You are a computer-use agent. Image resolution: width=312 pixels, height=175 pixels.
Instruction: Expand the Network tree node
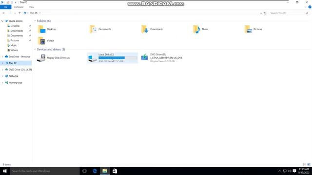click(2, 76)
